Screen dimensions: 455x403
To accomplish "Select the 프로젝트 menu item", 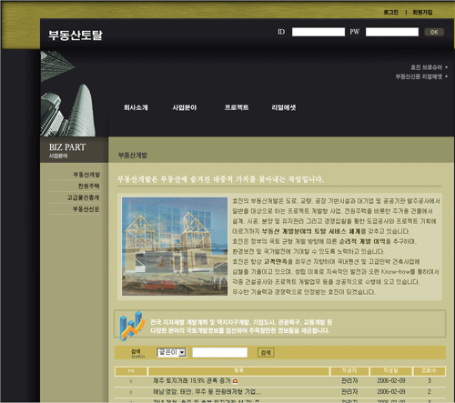I will [x=237, y=107].
